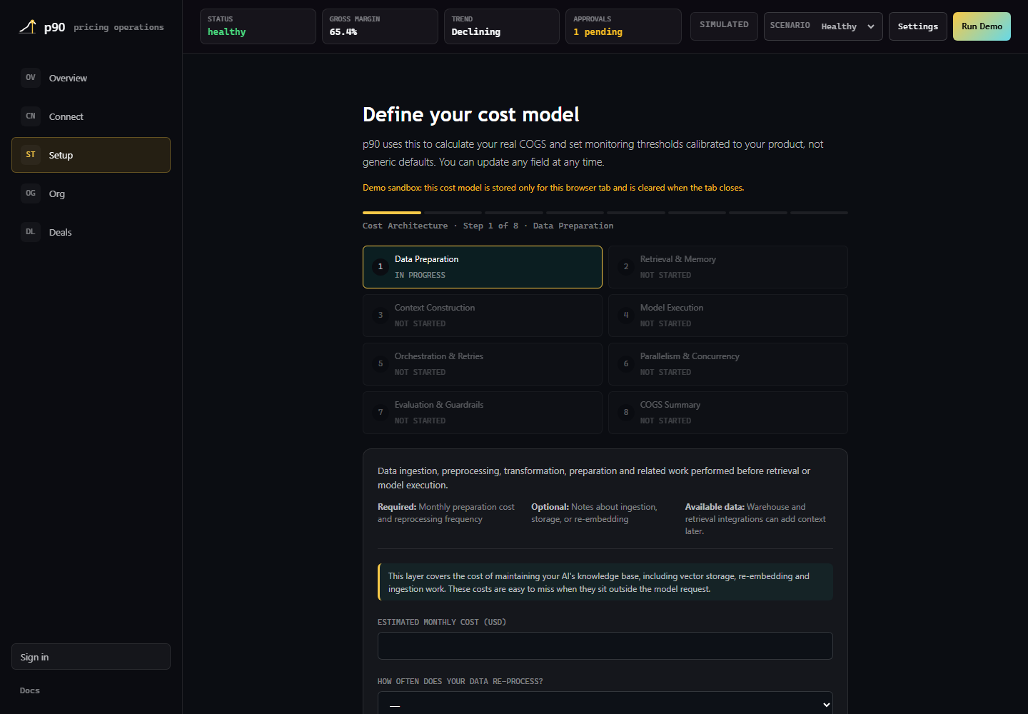Click the step 3 number badge
This screenshot has width=1028, height=714.
(x=381, y=316)
